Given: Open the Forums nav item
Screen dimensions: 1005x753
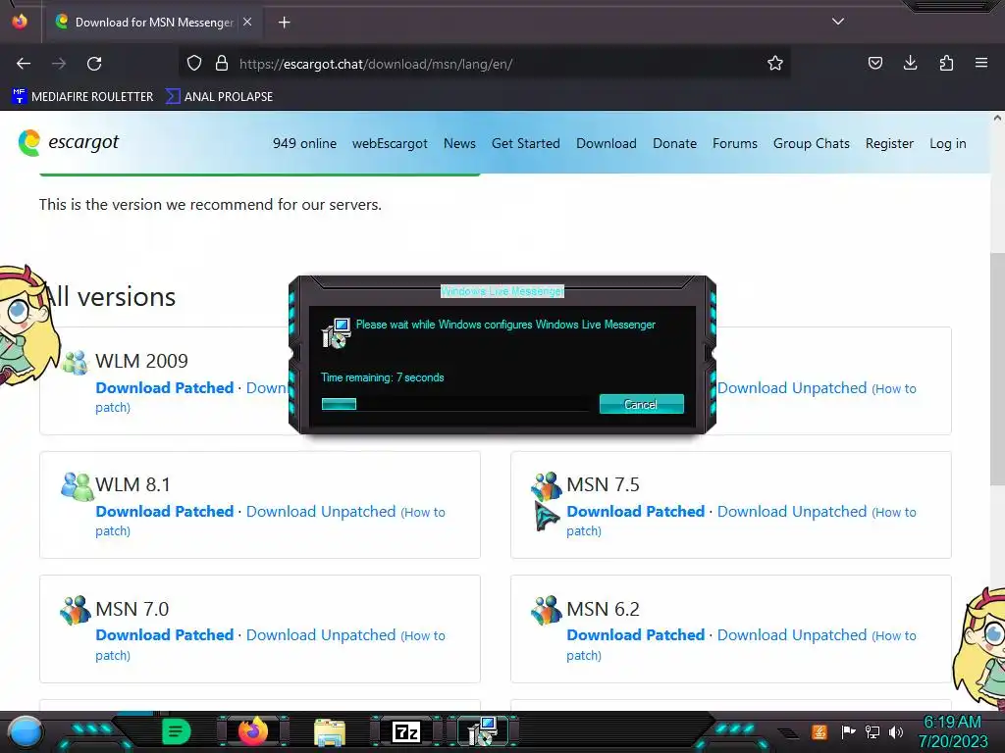Looking at the screenshot, I should pos(734,143).
